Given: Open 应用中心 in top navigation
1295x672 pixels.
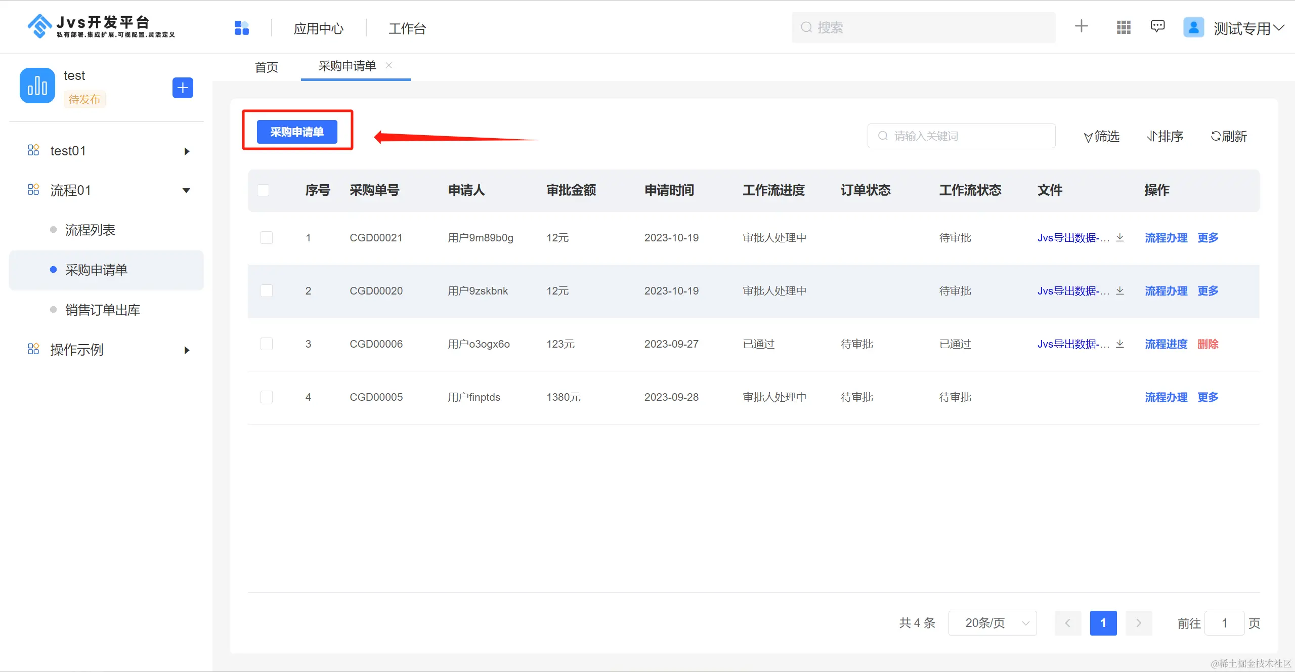Looking at the screenshot, I should (x=319, y=28).
